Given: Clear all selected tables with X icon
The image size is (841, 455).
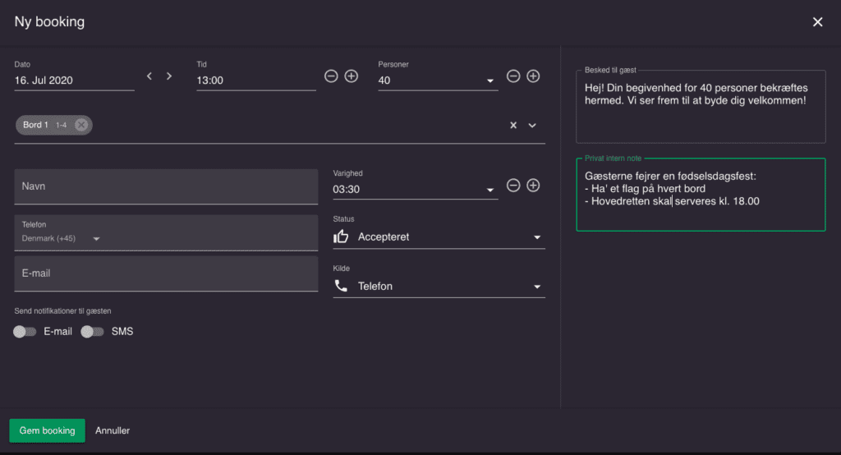Looking at the screenshot, I should [x=513, y=125].
